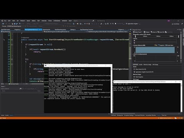Viewport: 184px width, 138px height.
Task: Open the DEBUG menu
Action: 34,21
